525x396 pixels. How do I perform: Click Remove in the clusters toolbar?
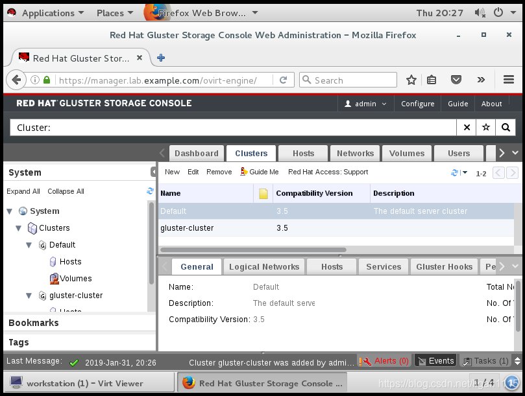(x=219, y=172)
